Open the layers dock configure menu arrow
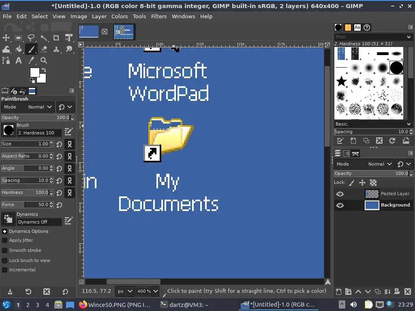This screenshot has width=415, height=311. coord(410,153)
